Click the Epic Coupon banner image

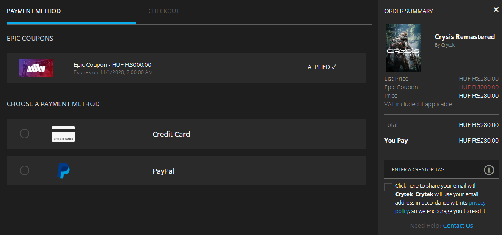pyautogui.click(x=36, y=68)
